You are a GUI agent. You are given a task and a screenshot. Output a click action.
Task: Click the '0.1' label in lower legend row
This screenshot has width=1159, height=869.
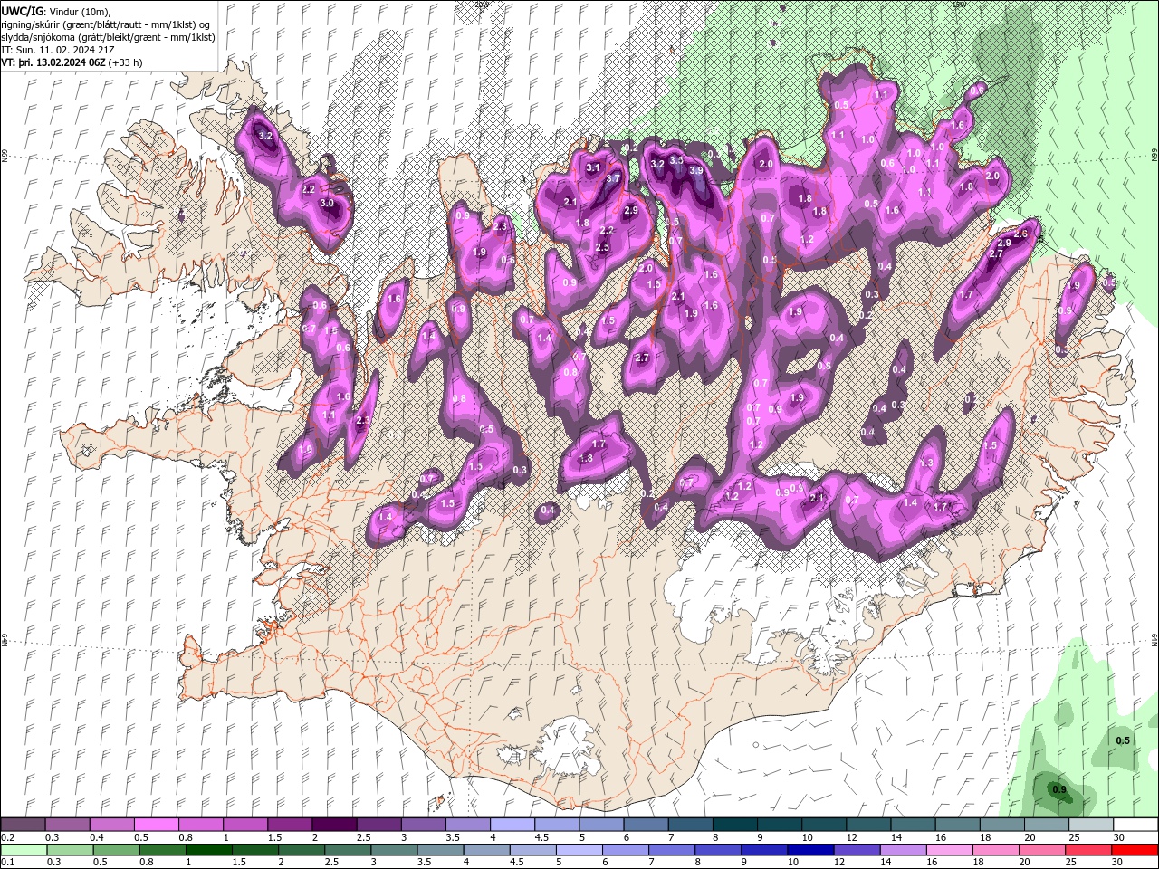tap(7, 863)
